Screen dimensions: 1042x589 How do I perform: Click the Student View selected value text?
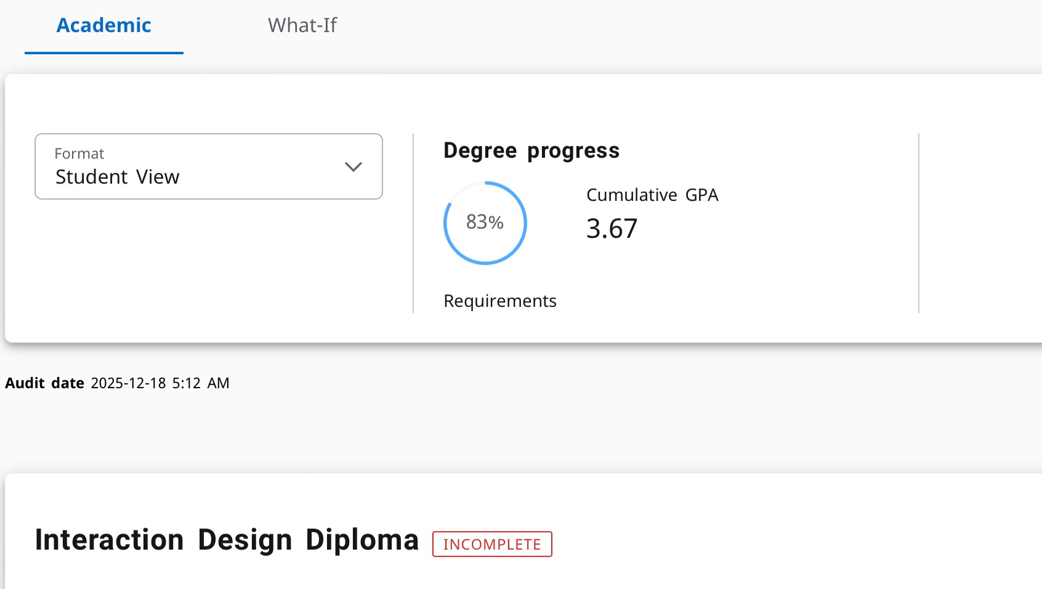(117, 177)
